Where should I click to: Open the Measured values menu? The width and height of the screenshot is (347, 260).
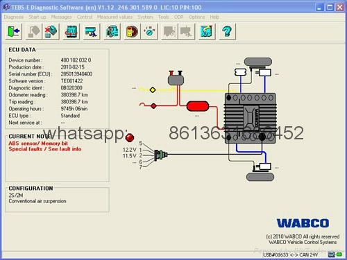click(x=115, y=17)
